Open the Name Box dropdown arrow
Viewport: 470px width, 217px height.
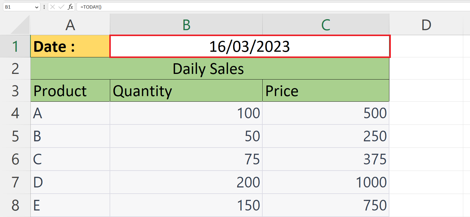[37, 7]
